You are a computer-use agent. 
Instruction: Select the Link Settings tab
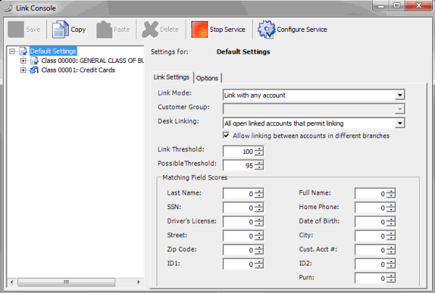(171, 77)
